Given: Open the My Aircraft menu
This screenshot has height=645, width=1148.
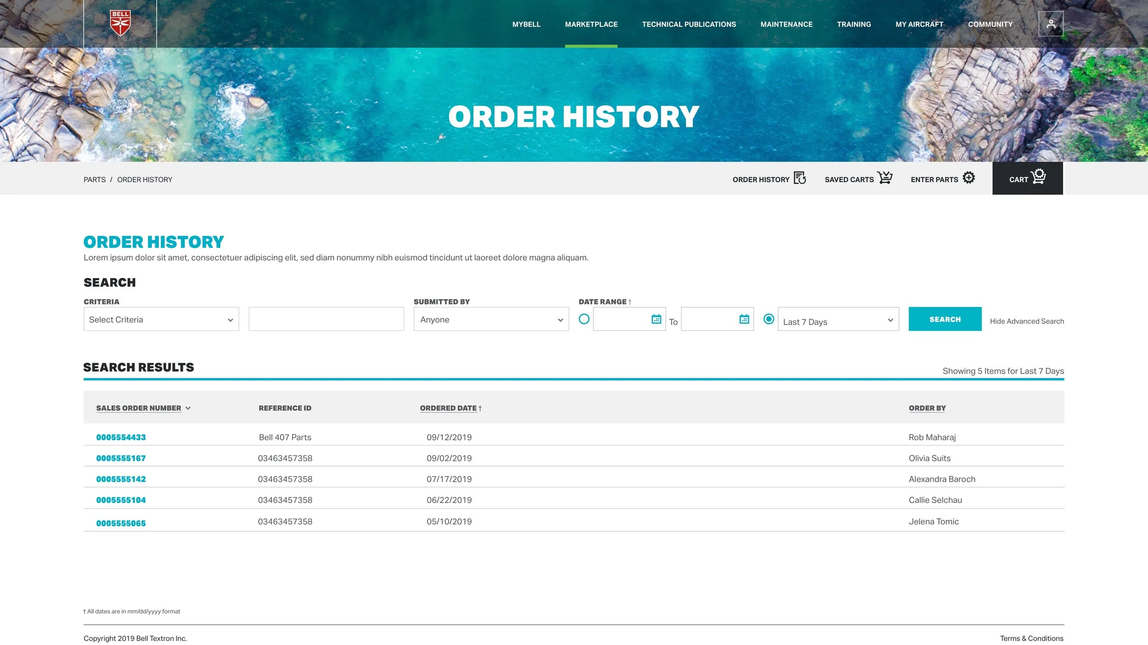Looking at the screenshot, I should (x=919, y=24).
